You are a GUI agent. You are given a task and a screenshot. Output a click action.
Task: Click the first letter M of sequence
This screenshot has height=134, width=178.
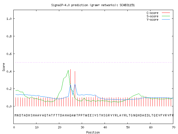tap(16, 115)
